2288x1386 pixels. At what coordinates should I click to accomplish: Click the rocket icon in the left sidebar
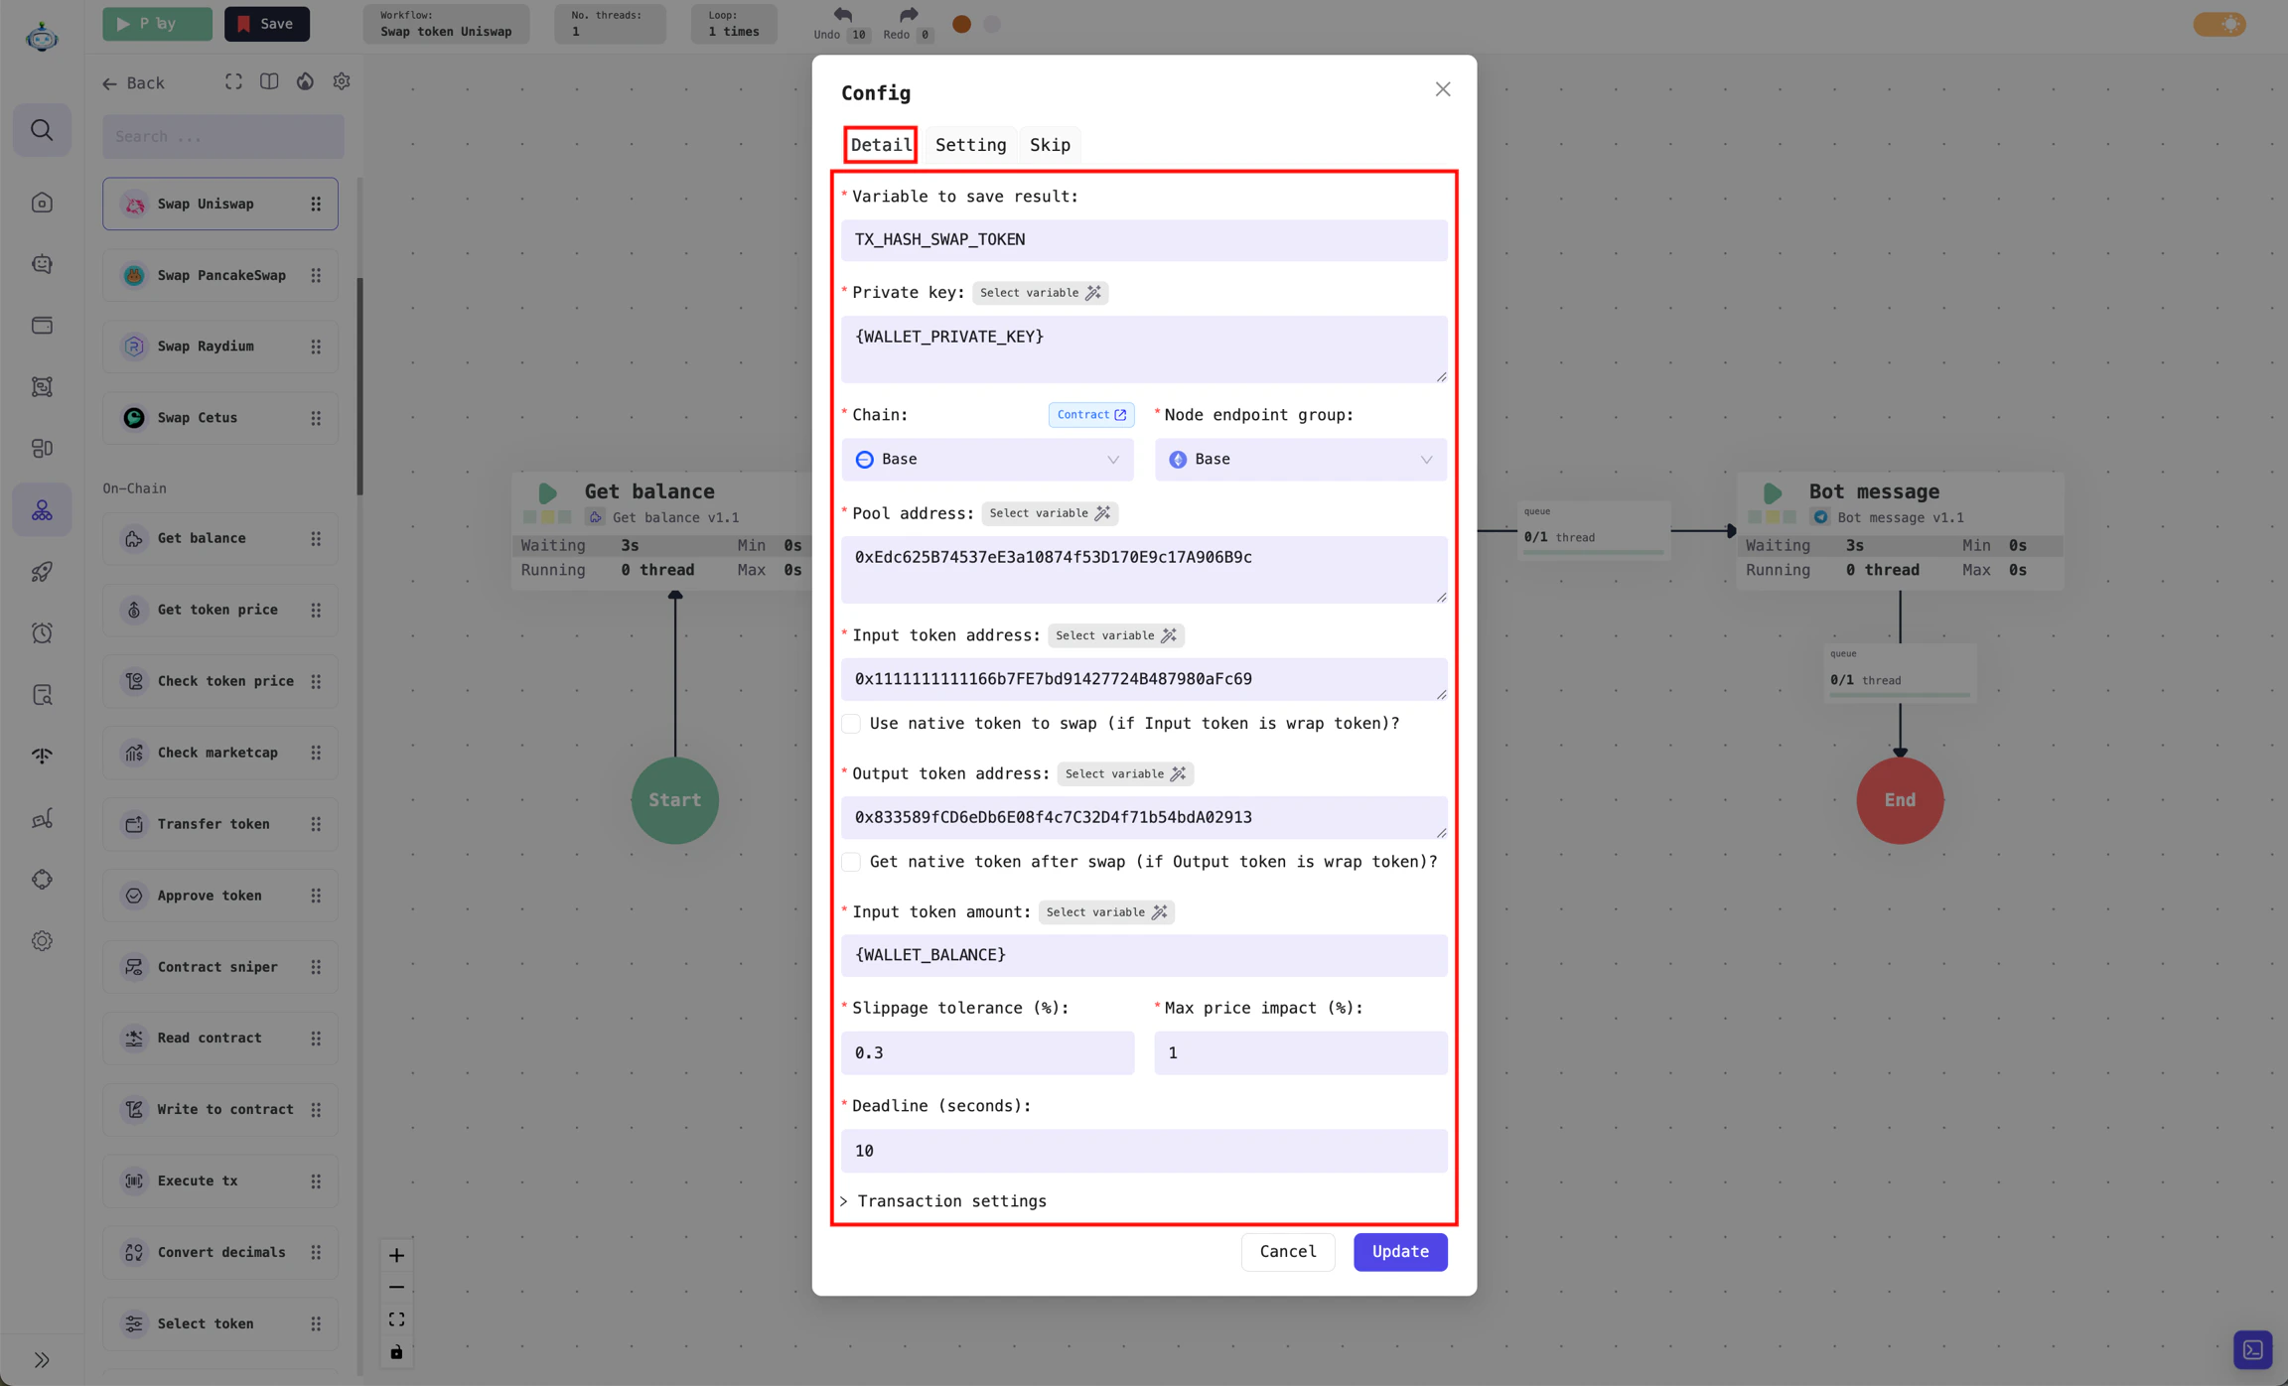pos(42,572)
